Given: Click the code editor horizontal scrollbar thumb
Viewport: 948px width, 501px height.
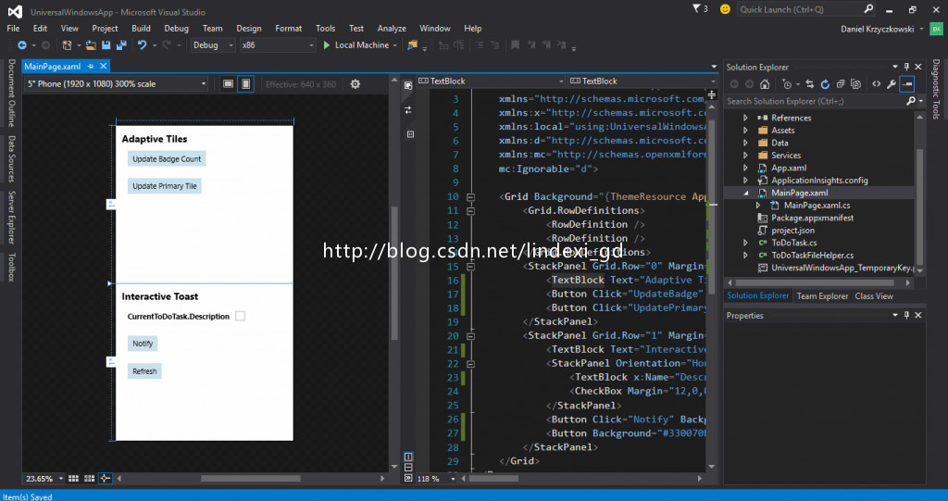Looking at the screenshot, I should [493, 479].
